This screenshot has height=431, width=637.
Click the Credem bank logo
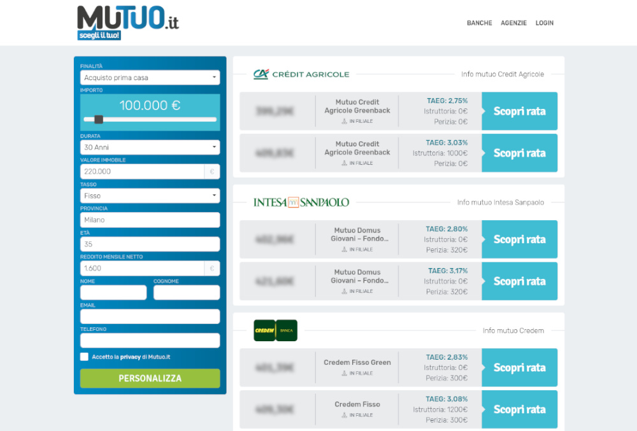pos(276,330)
